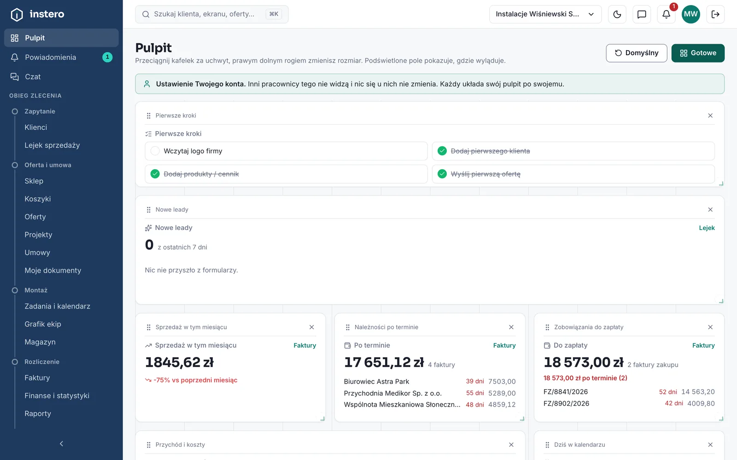This screenshot has height=460, width=737.
Task: Collapse the Rozliczenie sidebar section
Action: pyautogui.click(x=42, y=362)
